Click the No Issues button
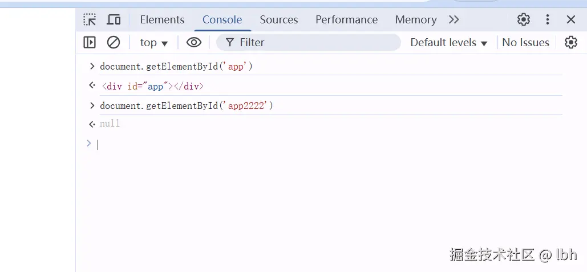 pos(525,42)
